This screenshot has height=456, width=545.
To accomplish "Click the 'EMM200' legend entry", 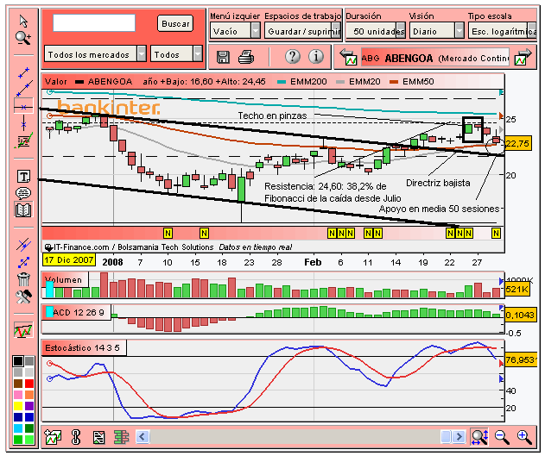I will point(302,82).
